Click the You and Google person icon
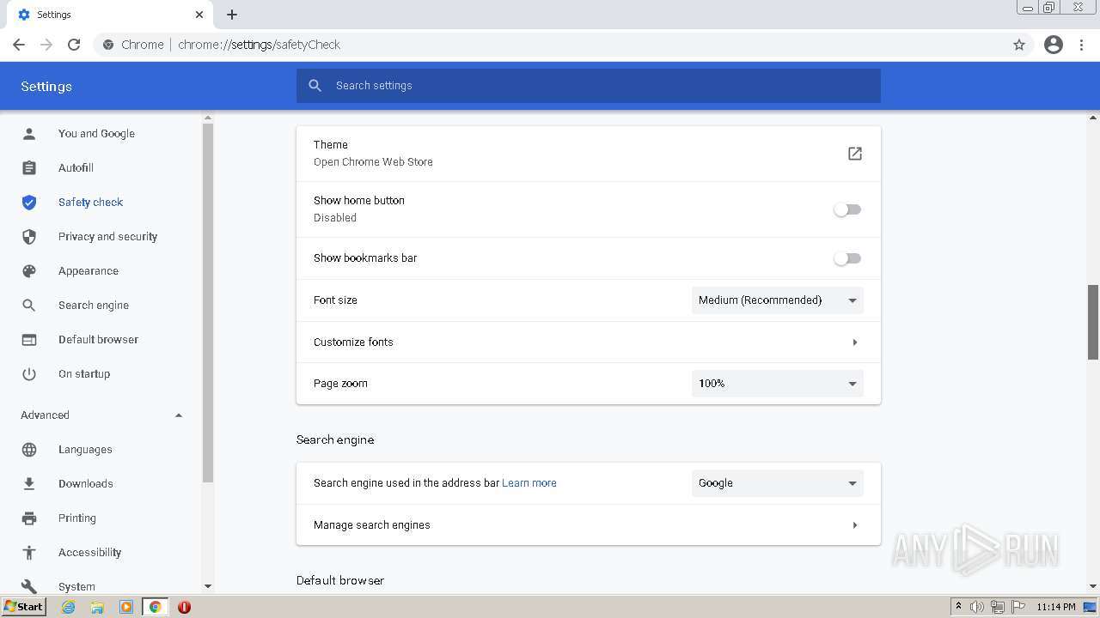1100x618 pixels. click(x=29, y=134)
